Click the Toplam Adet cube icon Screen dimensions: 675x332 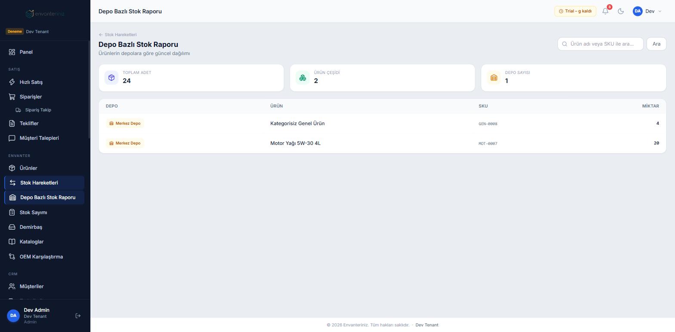pyautogui.click(x=111, y=78)
